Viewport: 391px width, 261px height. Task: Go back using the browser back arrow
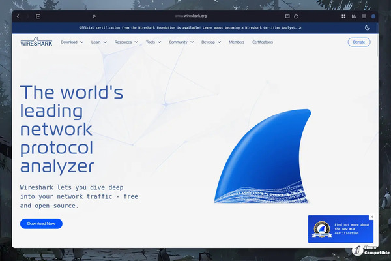coord(18,16)
